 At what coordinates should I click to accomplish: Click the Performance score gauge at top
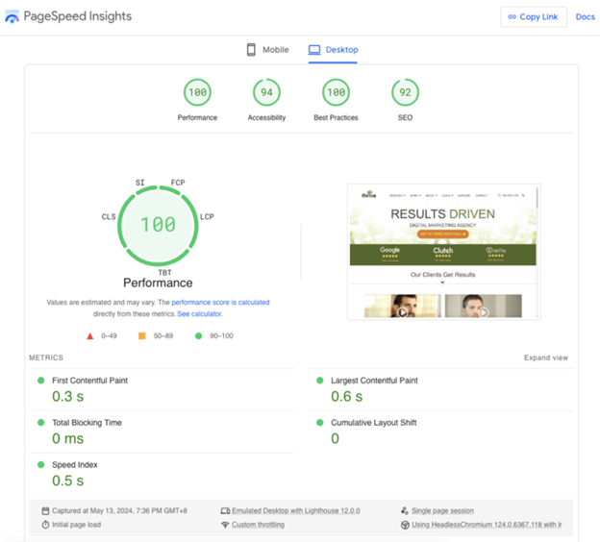(x=197, y=93)
